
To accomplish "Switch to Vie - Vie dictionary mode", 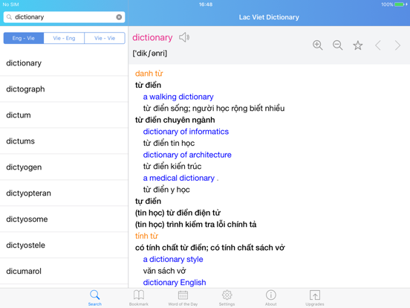I will (105, 38).
